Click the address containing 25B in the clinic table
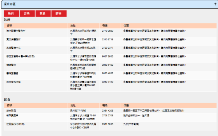Image resolution: width=218 pixels, height=136 pixels. (x=83, y=75)
